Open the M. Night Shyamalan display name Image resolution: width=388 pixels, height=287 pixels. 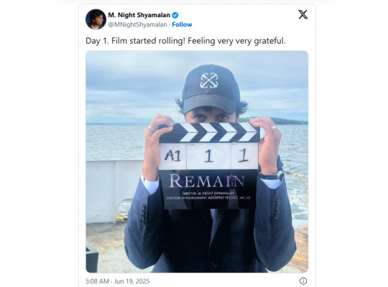click(139, 15)
